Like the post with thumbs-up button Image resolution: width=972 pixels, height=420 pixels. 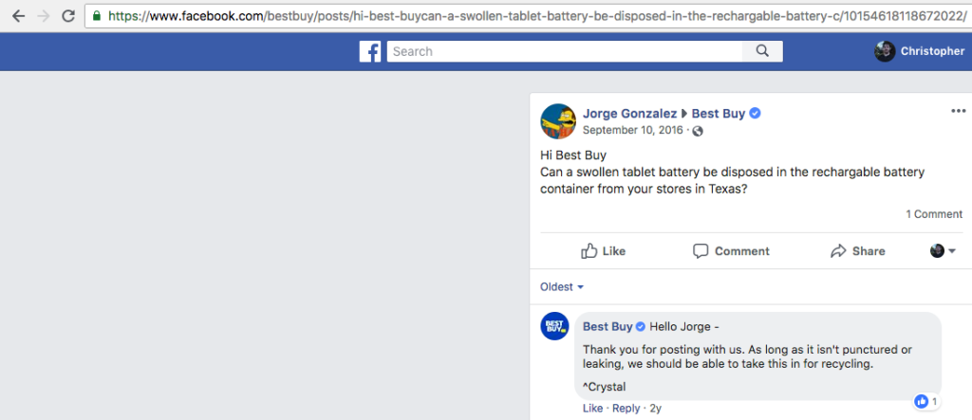(x=603, y=251)
